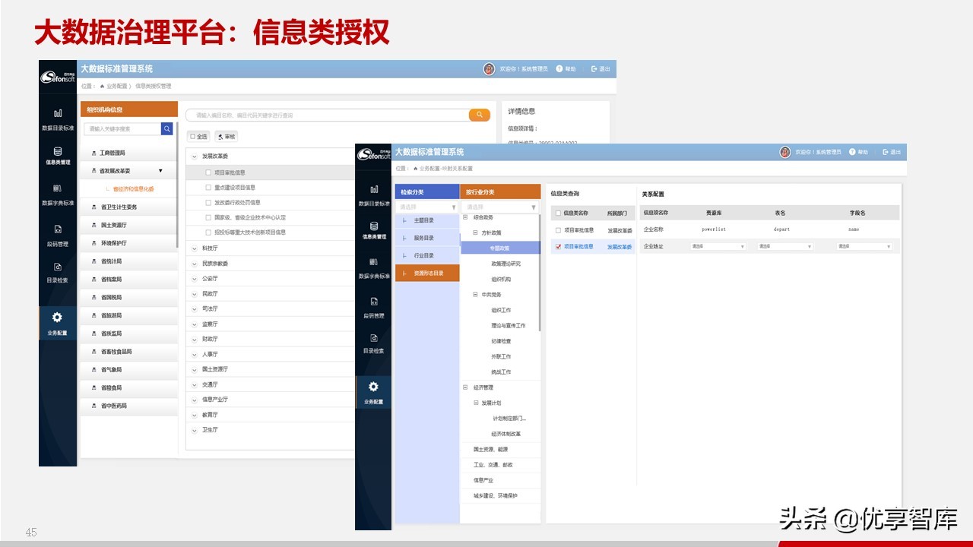Click 发展改革委 link in checked row
The height and width of the screenshot is (547, 973).
(x=620, y=247)
